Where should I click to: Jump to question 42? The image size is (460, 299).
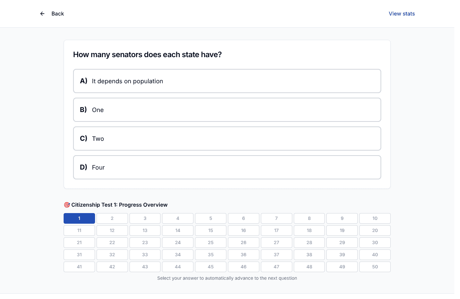(x=112, y=267)
